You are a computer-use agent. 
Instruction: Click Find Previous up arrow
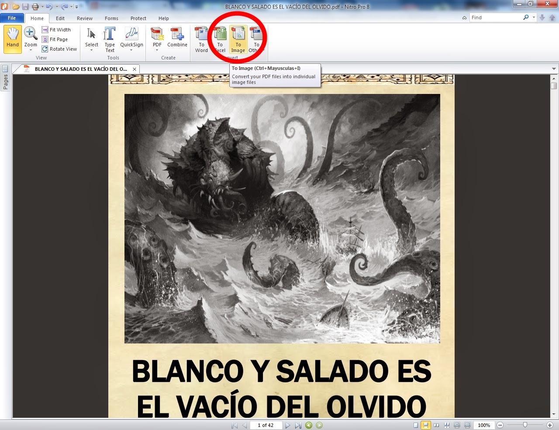point(552,17)
